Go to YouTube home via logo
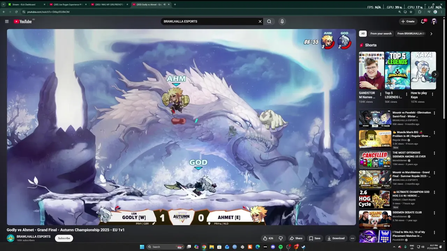This screenshot has width=447, height=251. click(x=23, y=22)
